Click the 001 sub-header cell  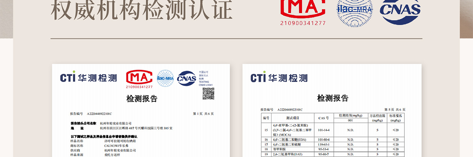(350, 120)
